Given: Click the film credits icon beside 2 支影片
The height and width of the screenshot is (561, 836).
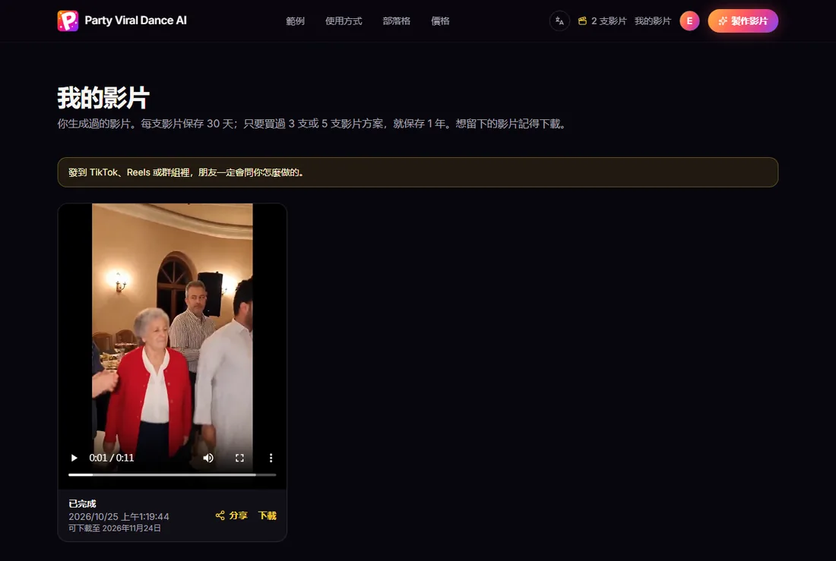Looking at the screenshot, I should click(582, 20).
